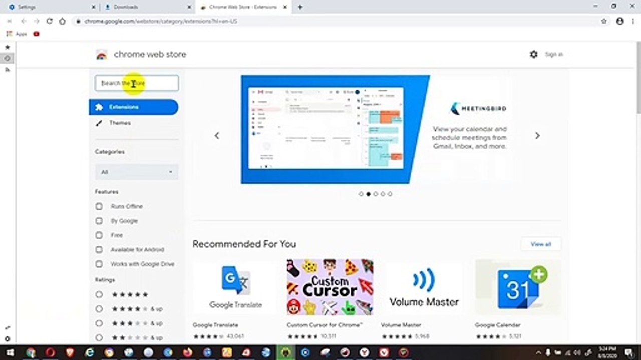
Task: Click the Sign in link
Action: 554,54
